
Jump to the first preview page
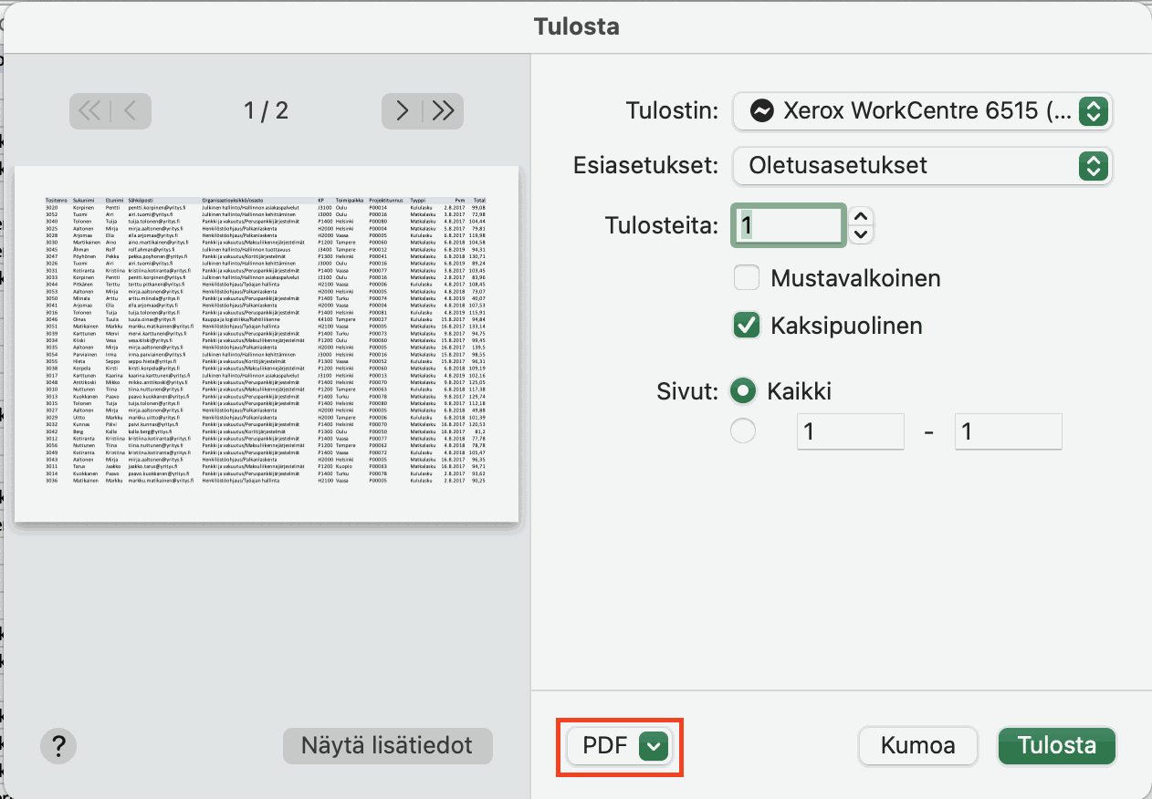point(89,111)
